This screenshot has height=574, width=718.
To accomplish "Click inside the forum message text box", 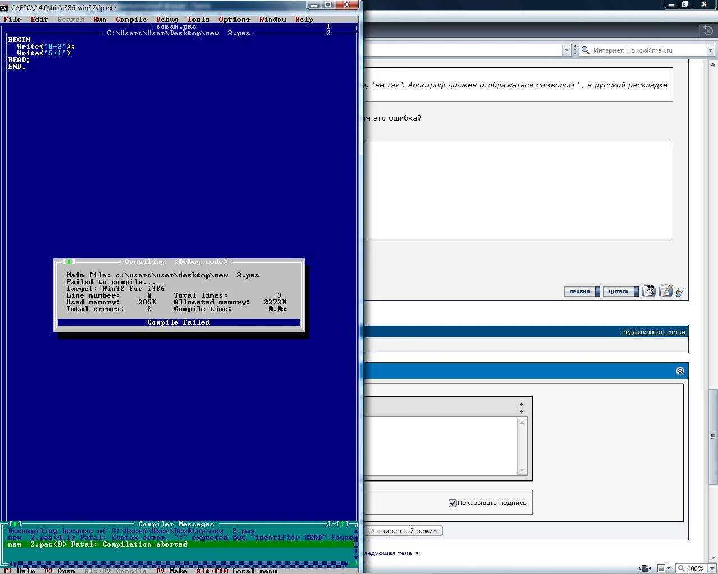I will click(x=518, y=191).
